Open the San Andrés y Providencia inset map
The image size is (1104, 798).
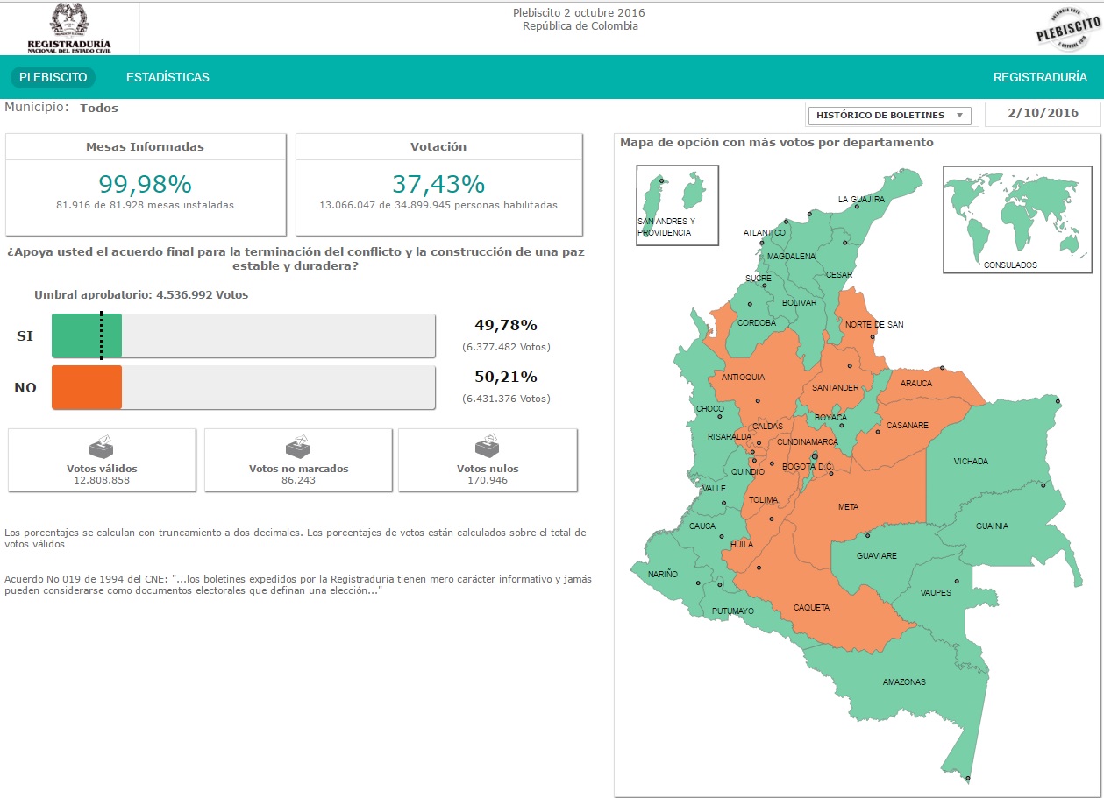tap(677, 205)
